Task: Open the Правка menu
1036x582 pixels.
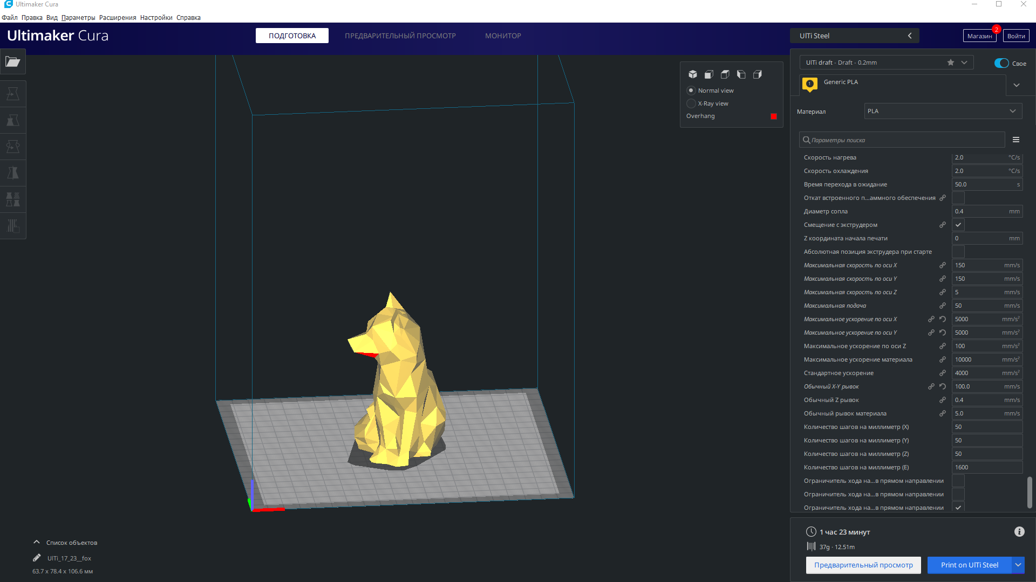Action: pyautogui.click(x=32, y=17)
